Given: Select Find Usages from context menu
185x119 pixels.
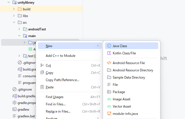Looking at the screenshot, I should pos(54,97).
